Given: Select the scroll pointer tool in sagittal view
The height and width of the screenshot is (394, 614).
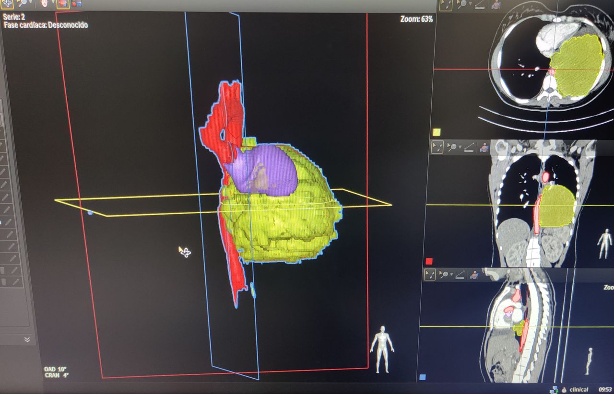Looking at the screenshot, I should click(x=430, y=275).
